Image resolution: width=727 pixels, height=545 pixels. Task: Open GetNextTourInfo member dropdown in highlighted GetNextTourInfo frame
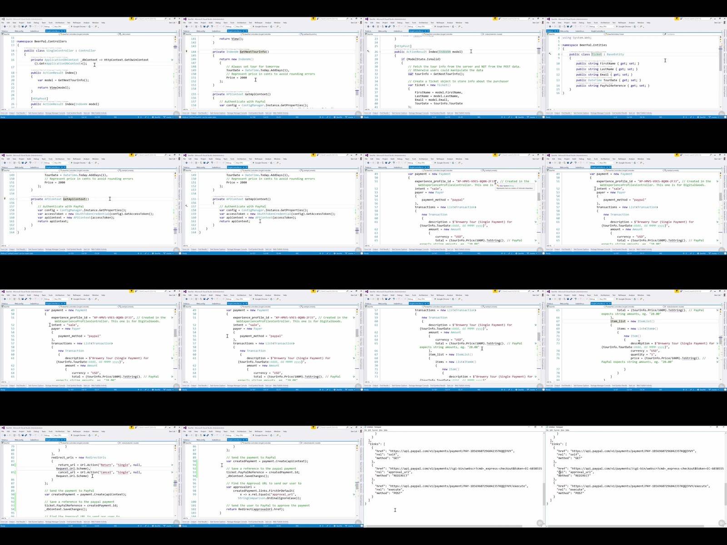330,34
